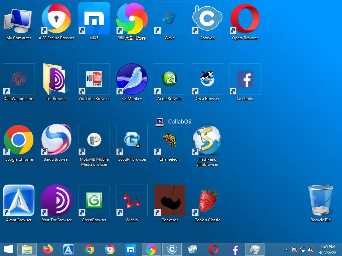
Task: Launch Firefox from the taskbar
Action: (x=47, y=249)
